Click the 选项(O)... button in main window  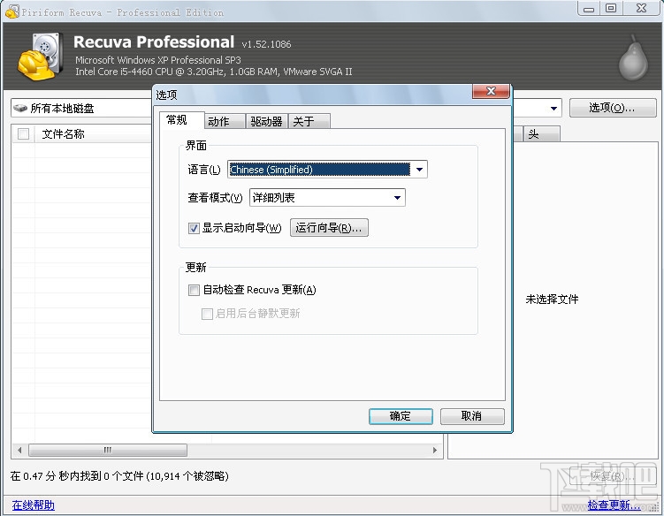click(613, 108)
